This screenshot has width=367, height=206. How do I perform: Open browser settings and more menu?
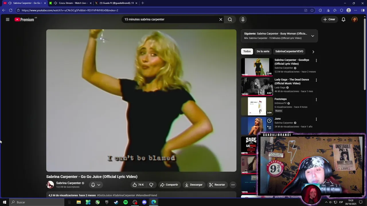(356, 10)
